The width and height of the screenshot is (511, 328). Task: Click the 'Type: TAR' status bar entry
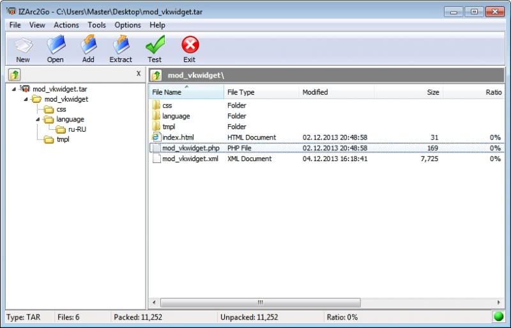point(24,317)
